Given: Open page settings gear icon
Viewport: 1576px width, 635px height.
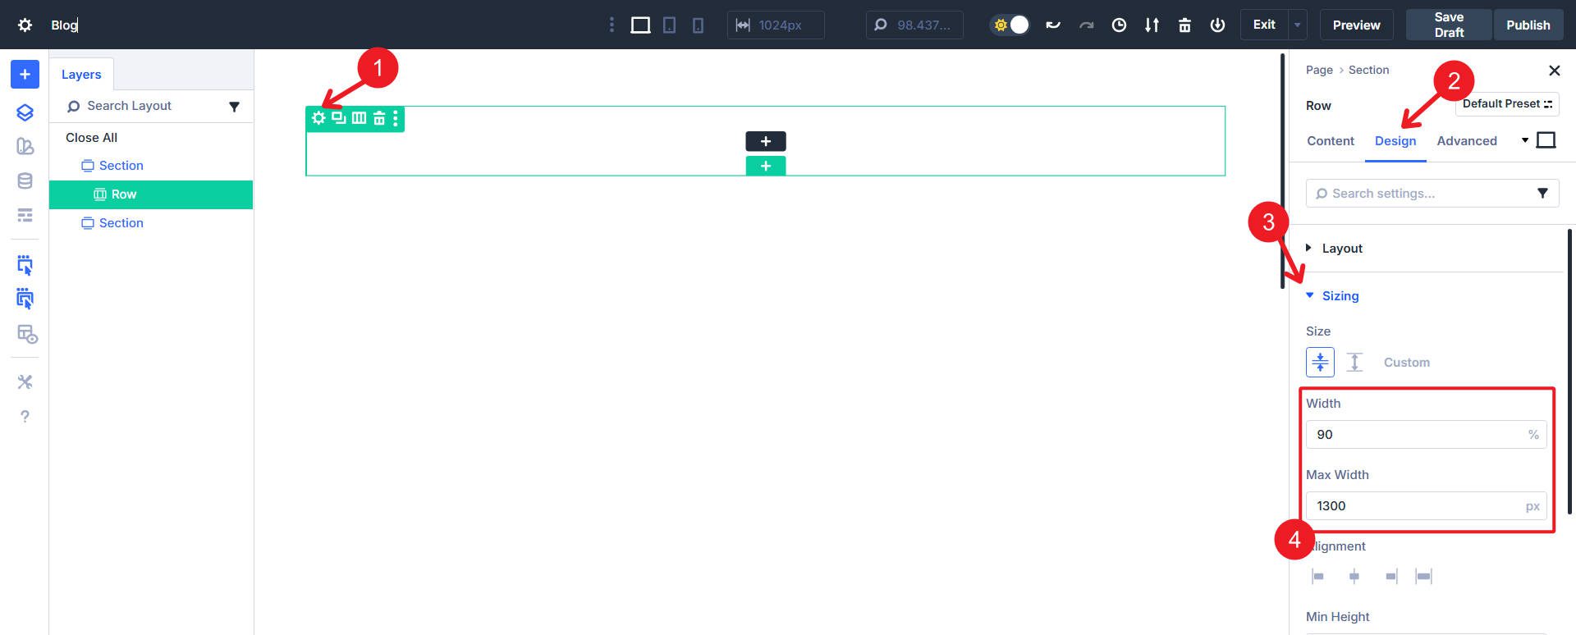Looking at the screenshot, I should (x=25, y=25).
